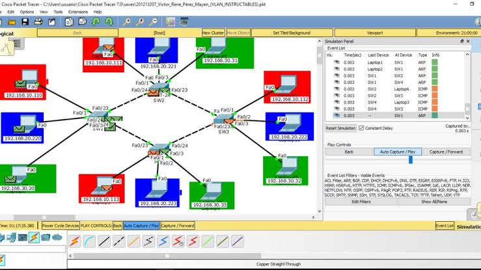Click orange info swatch of SW2 to Laptop6 event
Image resolution: width=481 pixels, height=270 pixels.
coord(435,89)
